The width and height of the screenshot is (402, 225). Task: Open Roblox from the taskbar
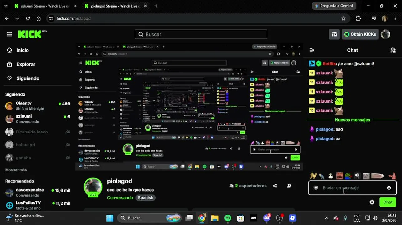[292, 218]
